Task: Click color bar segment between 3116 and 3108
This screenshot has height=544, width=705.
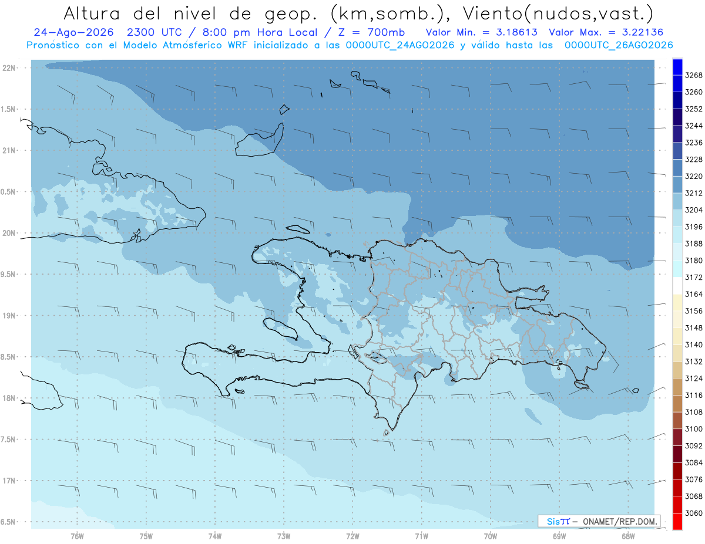Action: tap(677, 404)
